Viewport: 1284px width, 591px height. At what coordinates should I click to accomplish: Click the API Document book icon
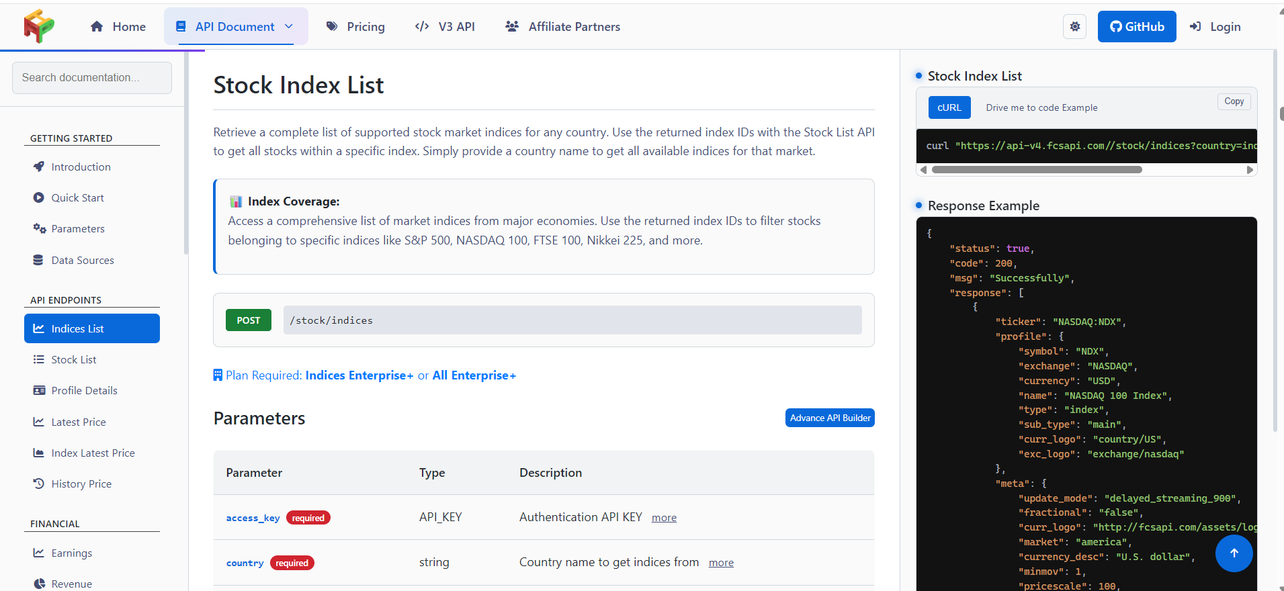pos(181,27)
